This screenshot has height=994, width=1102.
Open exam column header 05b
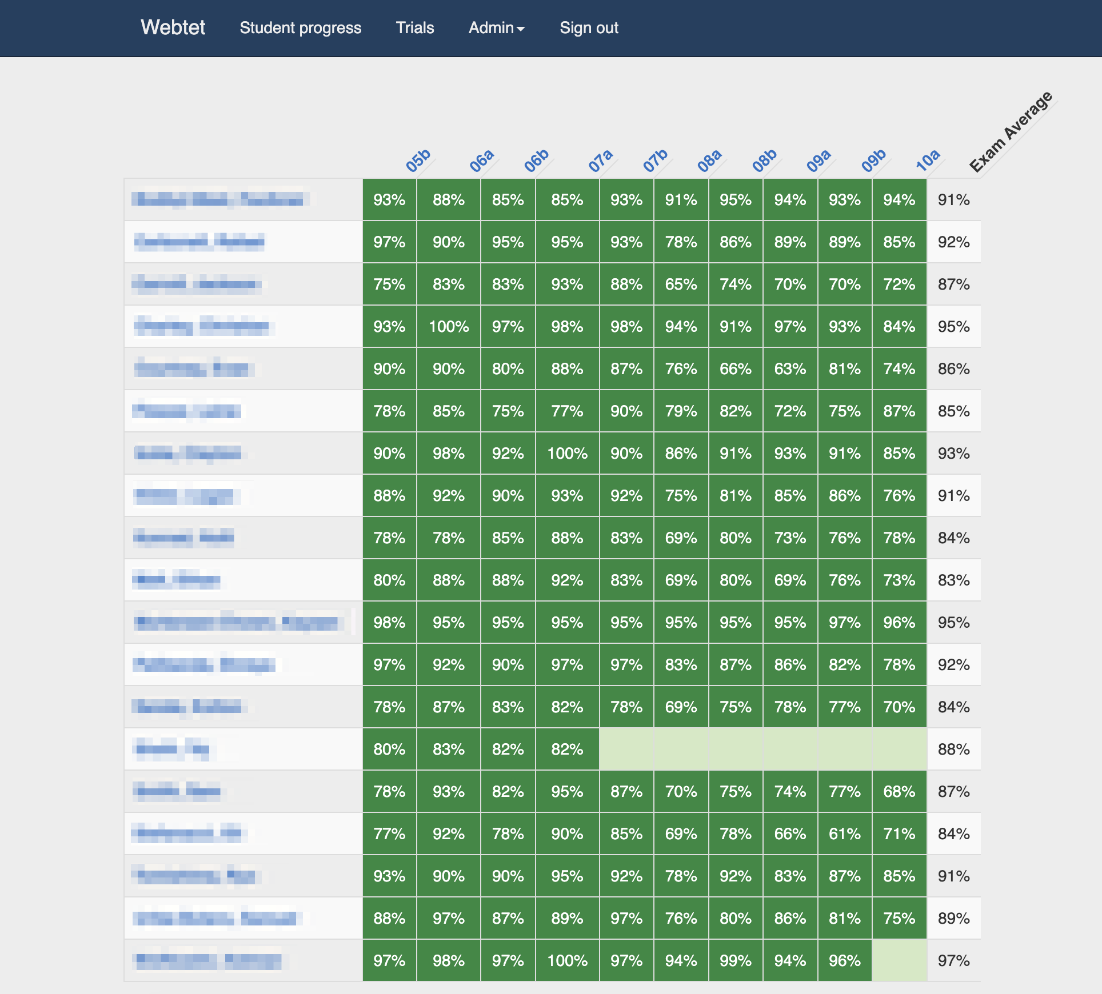(x=418, y=161)
